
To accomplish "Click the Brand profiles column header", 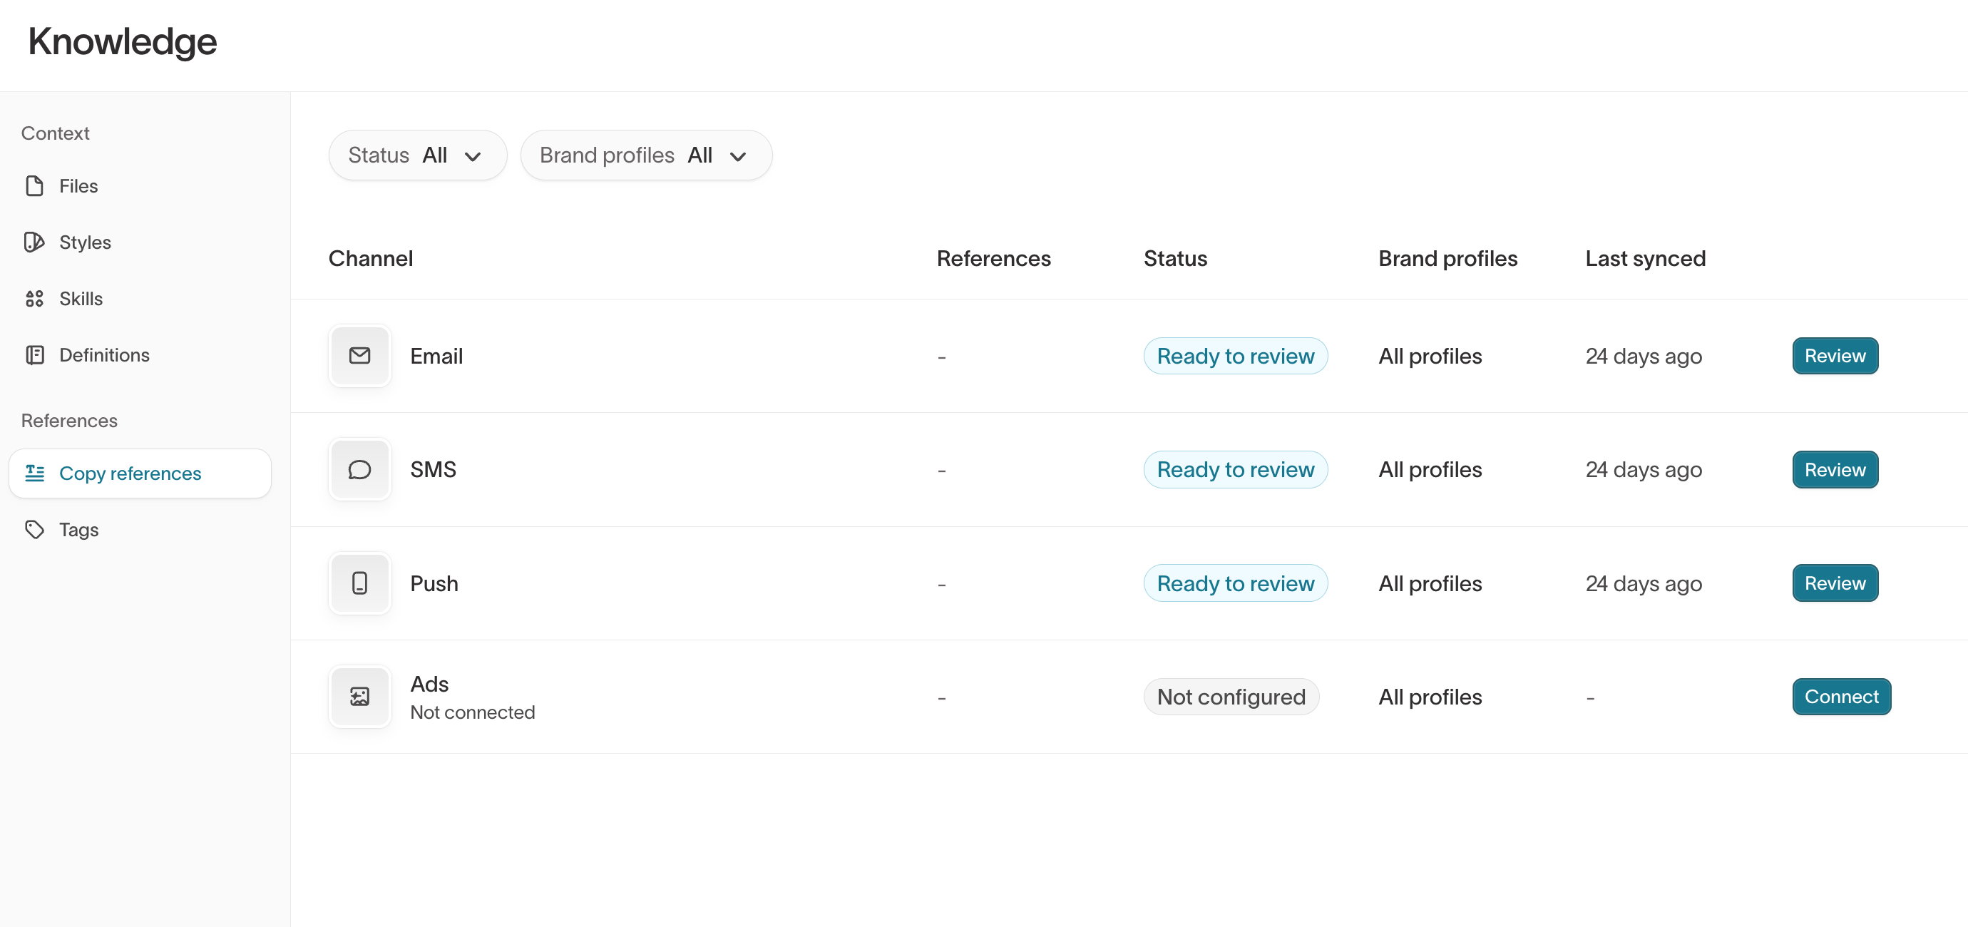I will point(1447,258).
